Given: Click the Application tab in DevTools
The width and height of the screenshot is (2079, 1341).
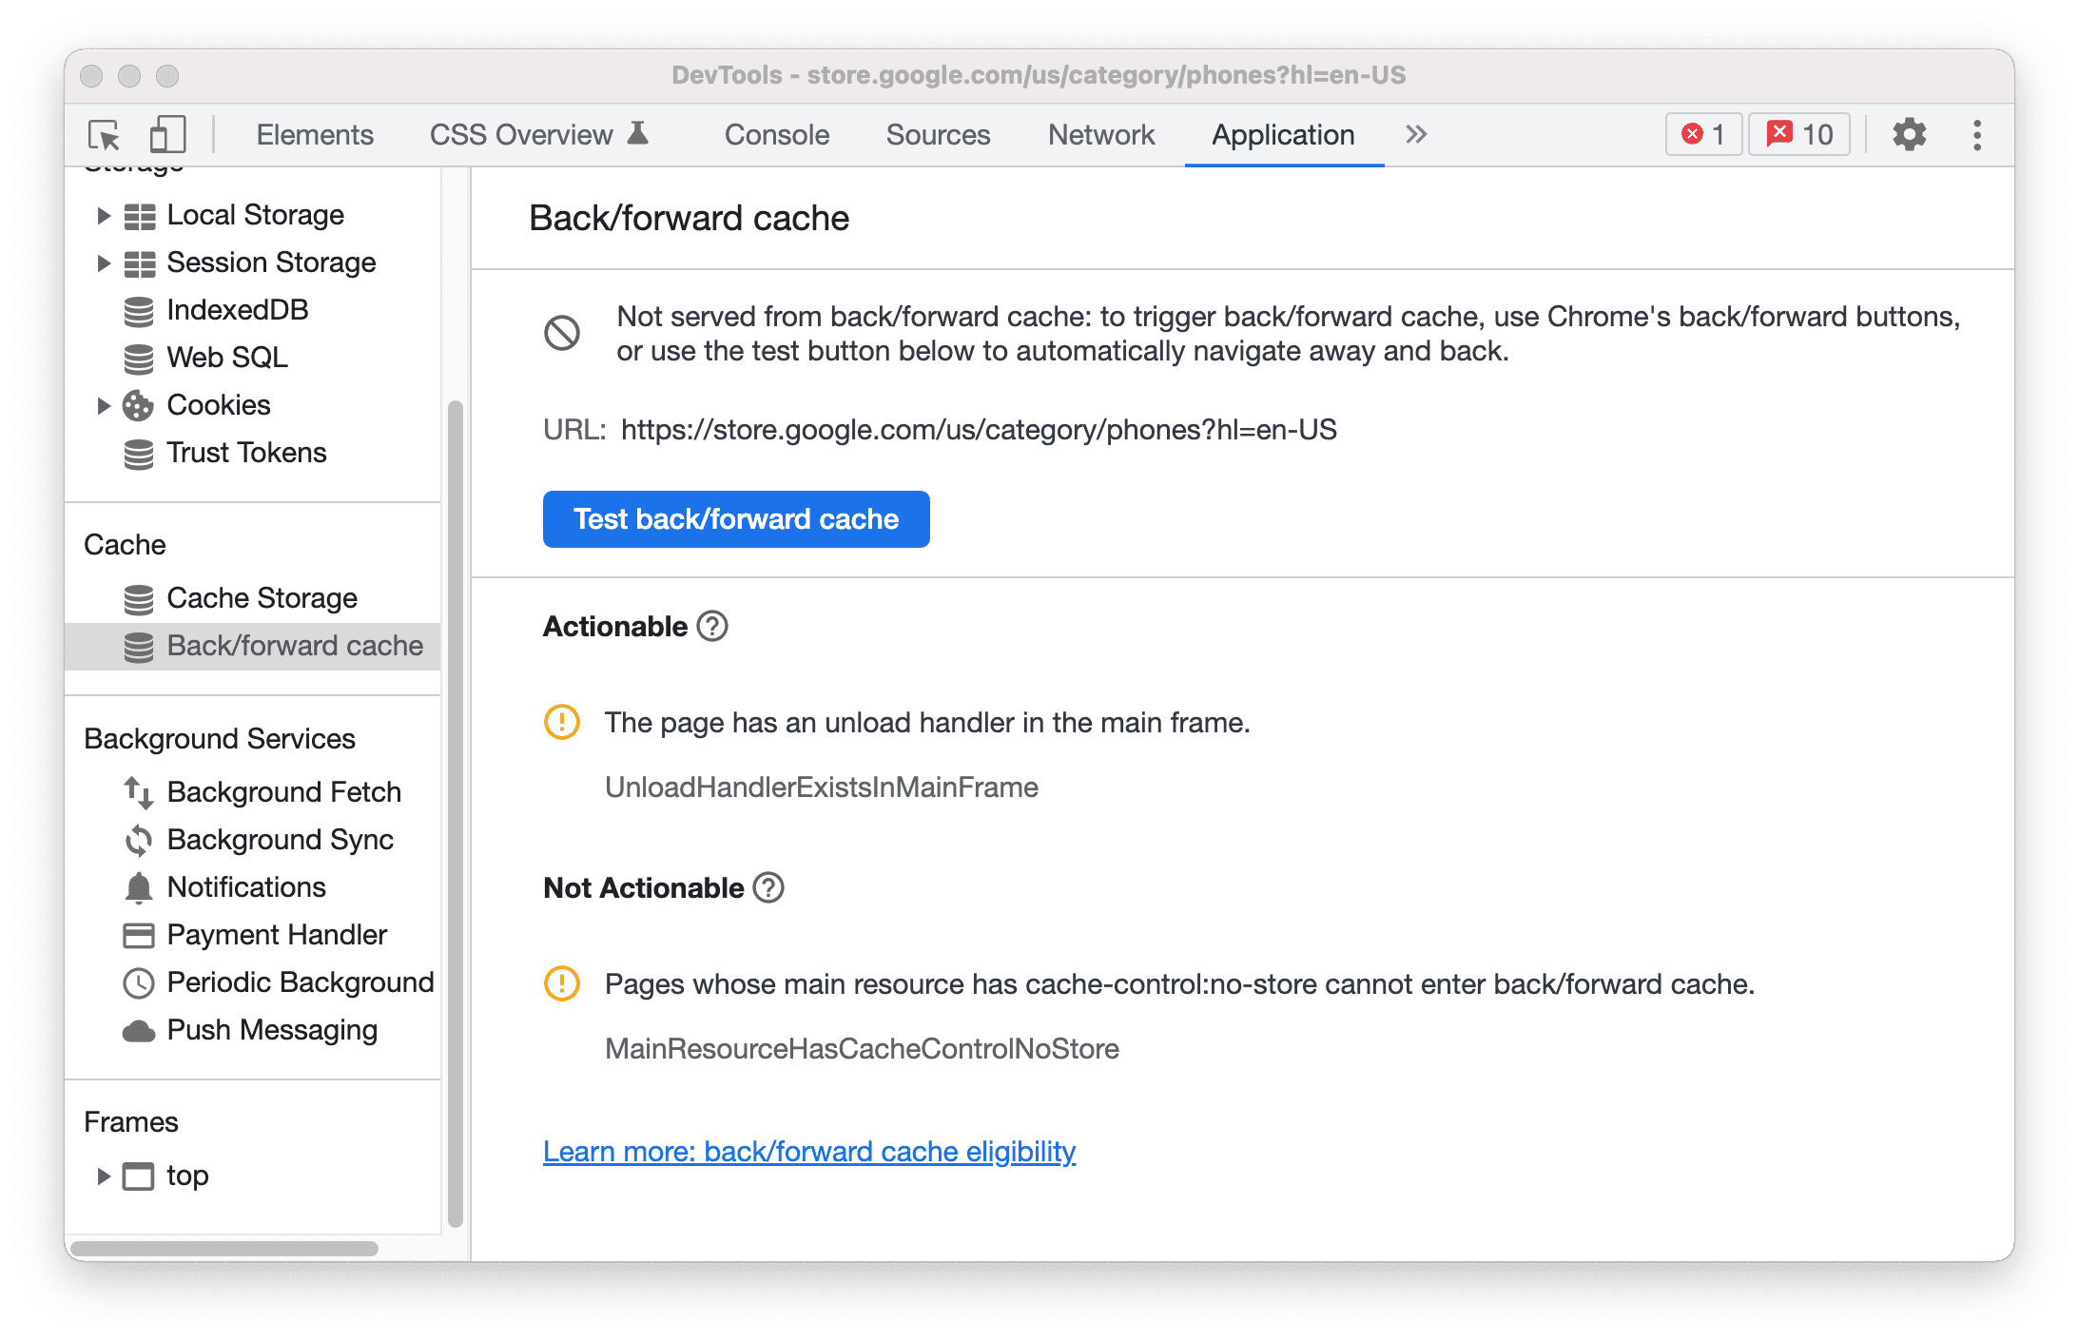Looking at the screenshot, I should click(1282, 133).
